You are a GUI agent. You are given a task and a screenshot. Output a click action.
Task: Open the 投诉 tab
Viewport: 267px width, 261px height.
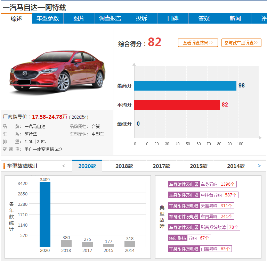click(142, 18)
